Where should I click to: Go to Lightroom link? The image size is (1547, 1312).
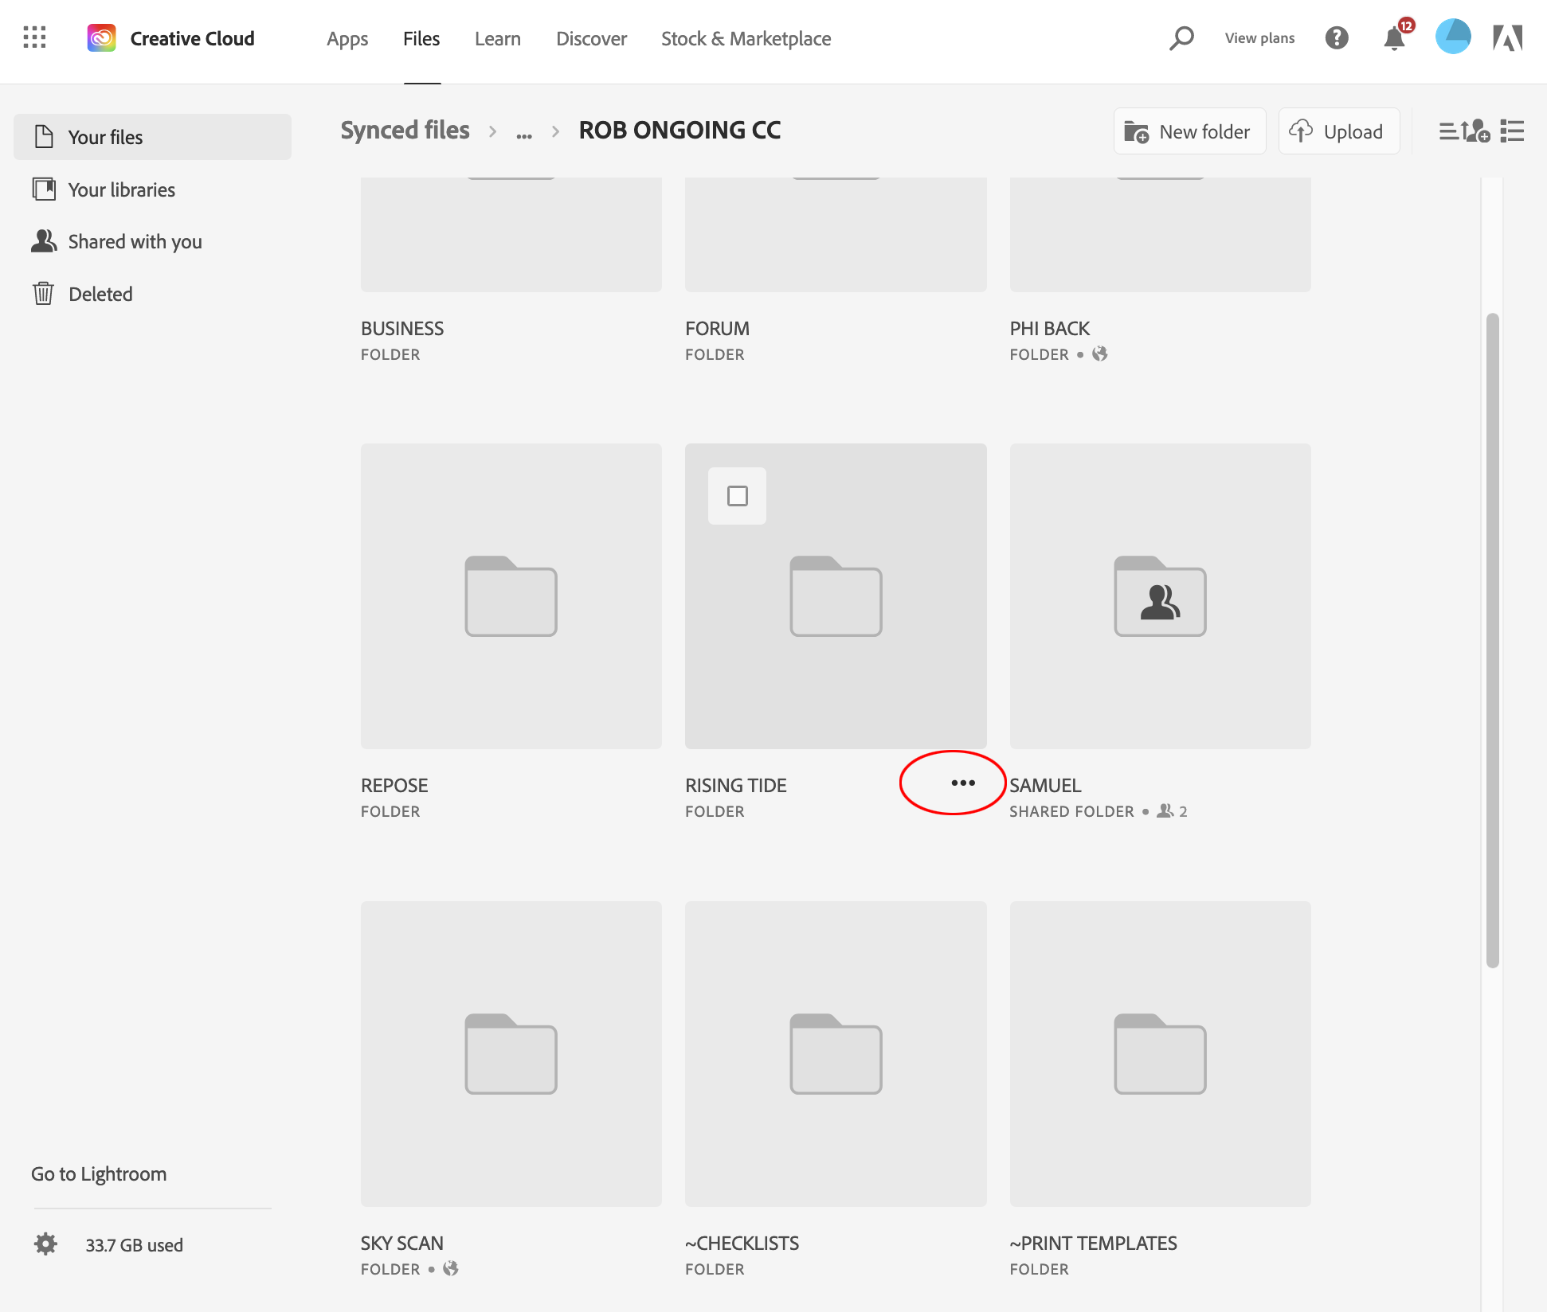pyautogui.click(x=98, y=1173)
